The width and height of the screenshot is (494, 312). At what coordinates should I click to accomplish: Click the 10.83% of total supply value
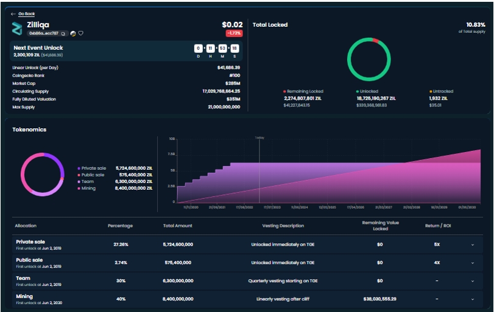pos(476,24)
